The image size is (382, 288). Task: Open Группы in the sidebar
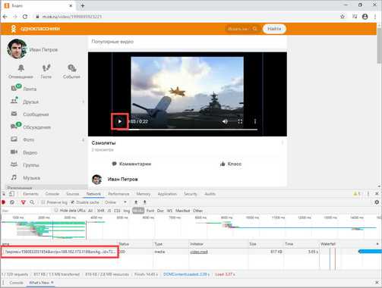31,165
